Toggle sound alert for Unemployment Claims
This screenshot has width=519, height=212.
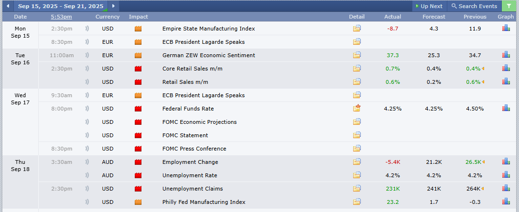click(87, 189)
